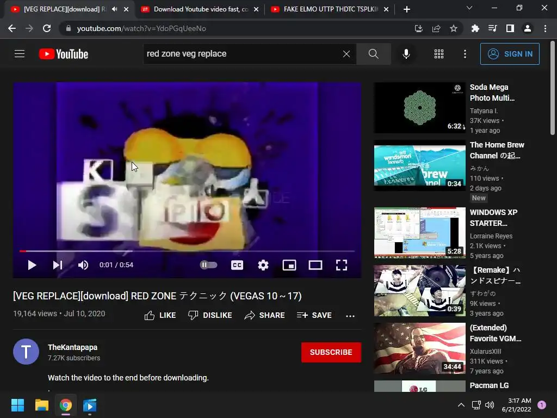Search with your voice microphone
This screenshot has height=418, width=557.
point(406,54)
